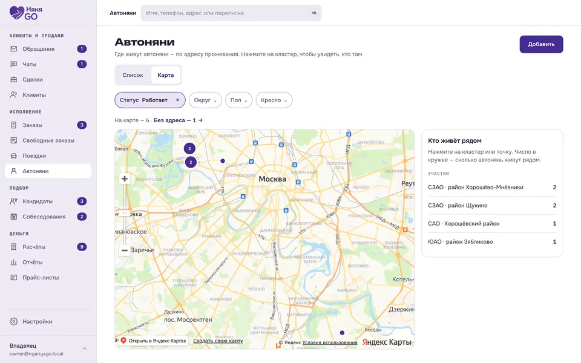Select the ЮАО район Зябликово row
Viewport: 581px width, 363px height.
tap(492, 242)
